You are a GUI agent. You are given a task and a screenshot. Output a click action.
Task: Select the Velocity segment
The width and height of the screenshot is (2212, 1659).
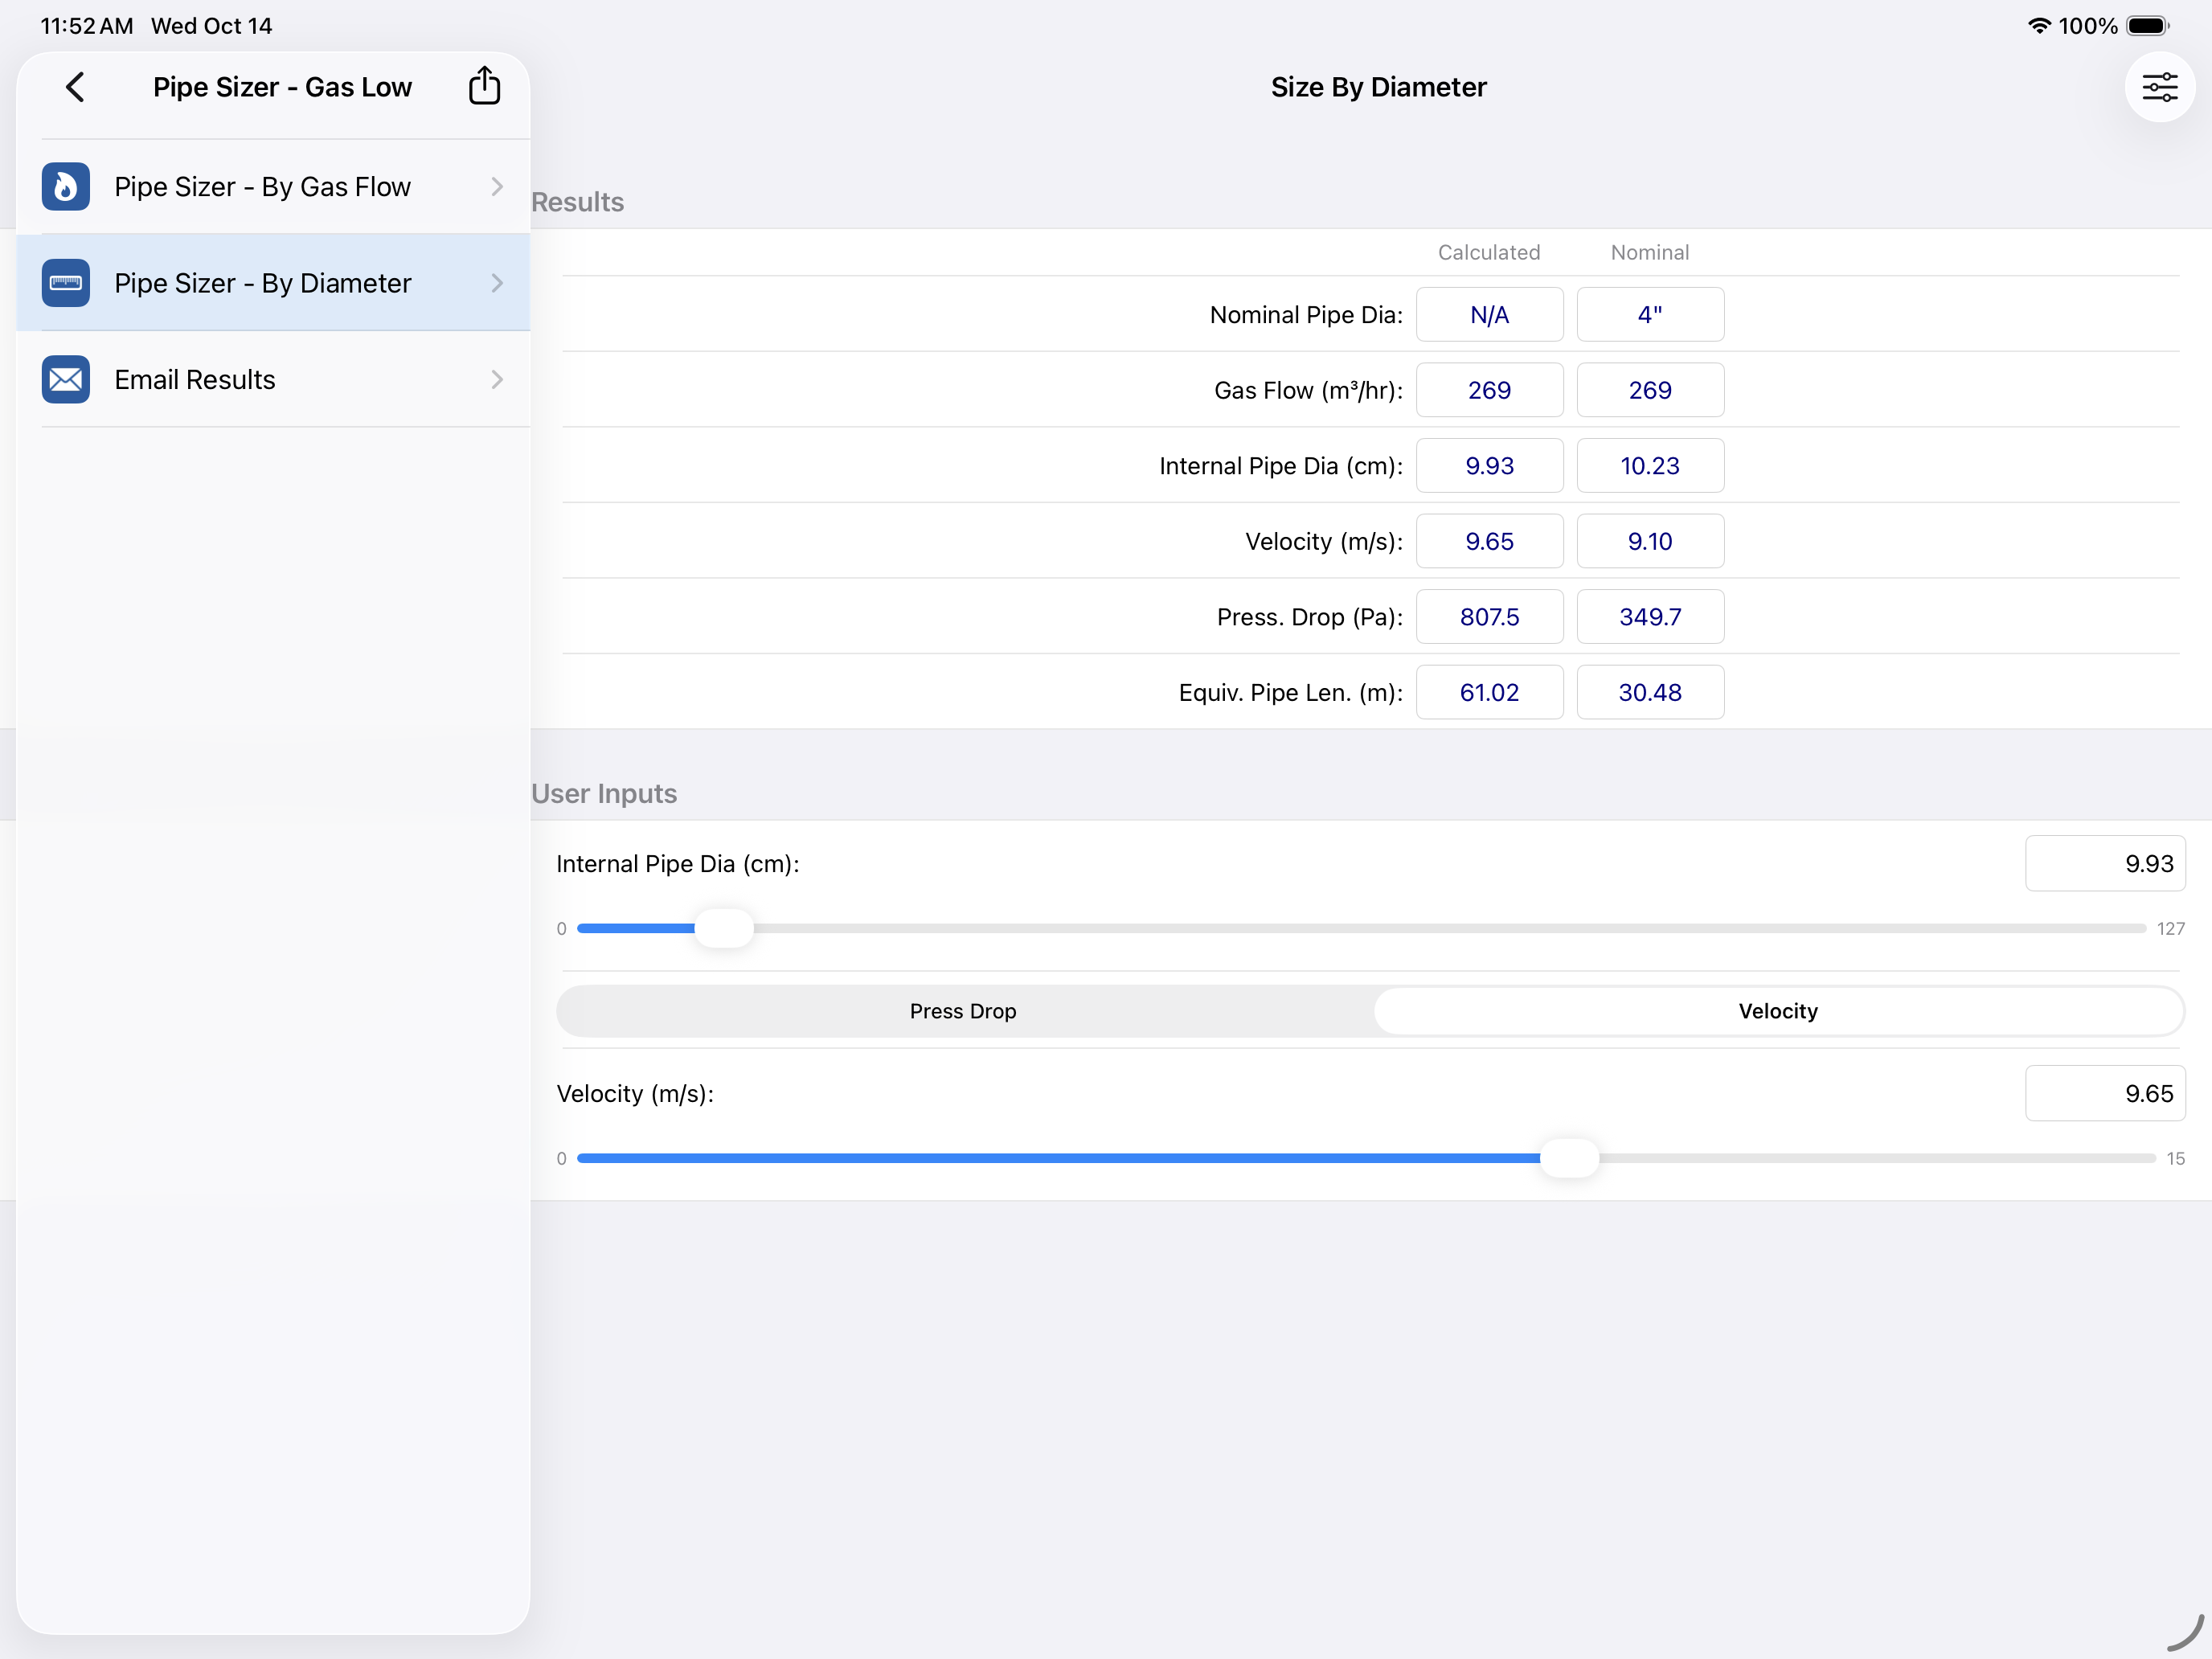[x=1777, y=1011]
